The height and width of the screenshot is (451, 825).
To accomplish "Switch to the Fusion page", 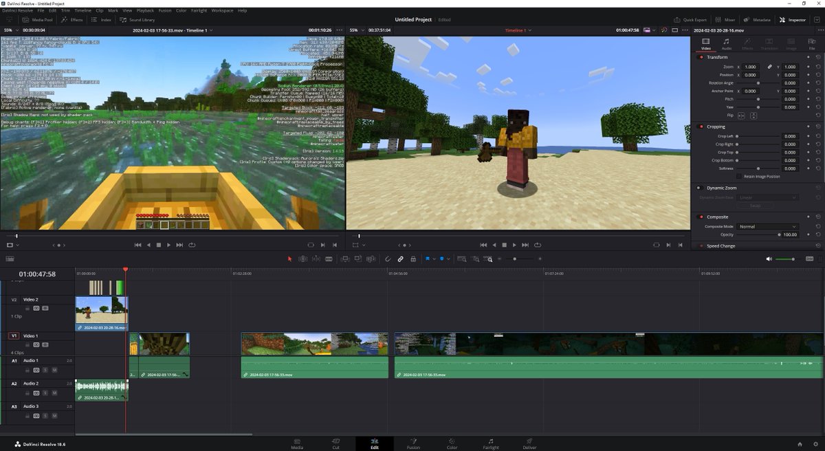I will coord(413,443).
